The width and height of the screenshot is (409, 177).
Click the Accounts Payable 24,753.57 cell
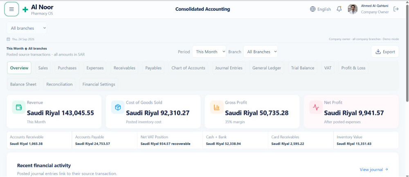click(x=105, y=140)
